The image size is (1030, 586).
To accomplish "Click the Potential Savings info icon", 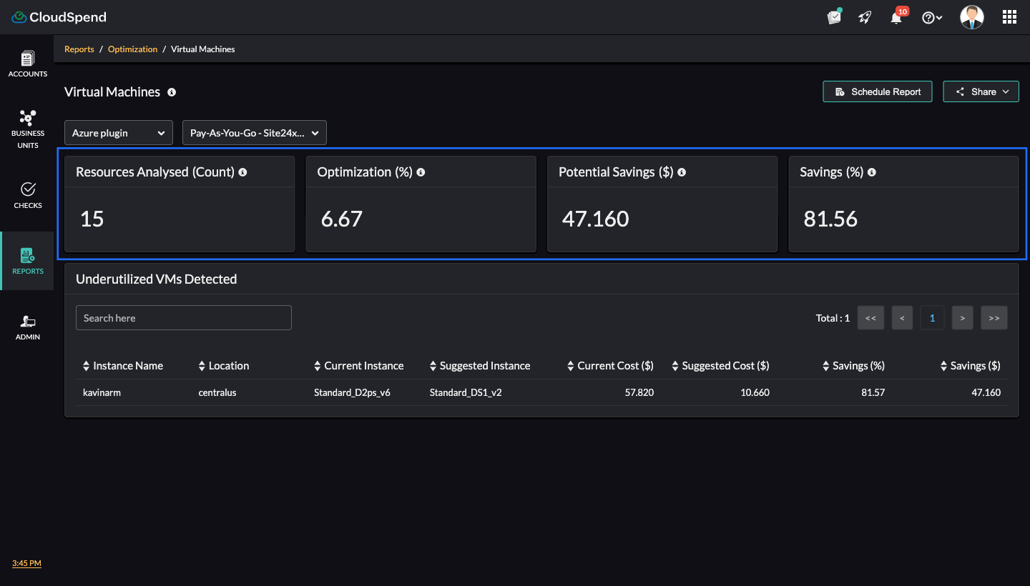I will (681, 172).
